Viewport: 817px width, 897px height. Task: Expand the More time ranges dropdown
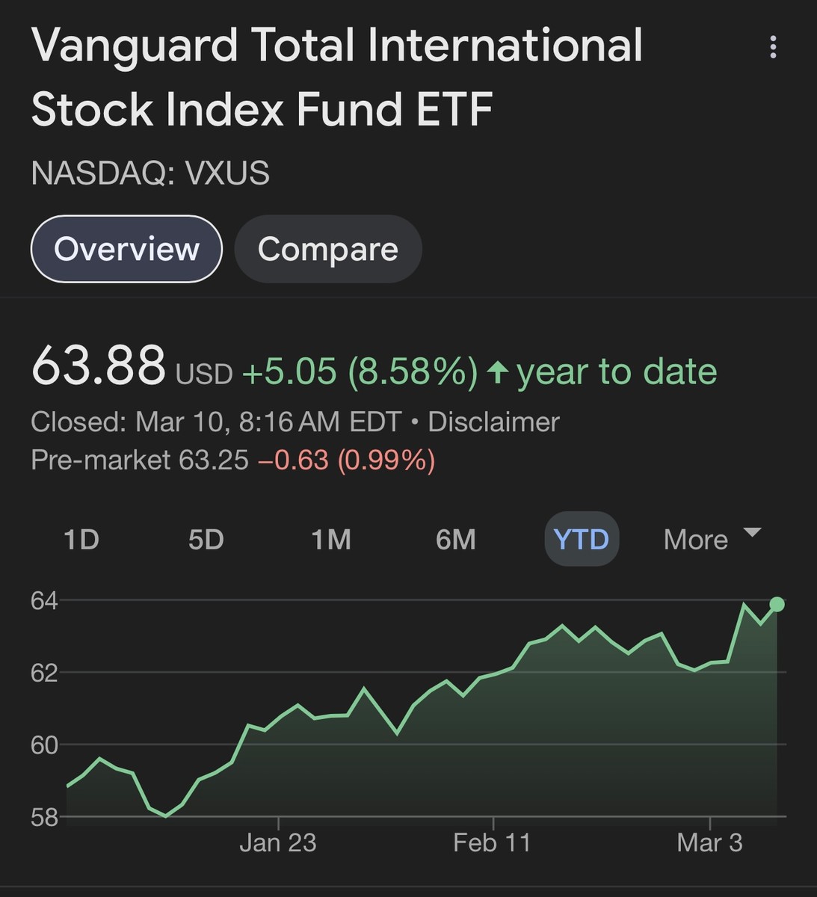click(x=696, y=539)
